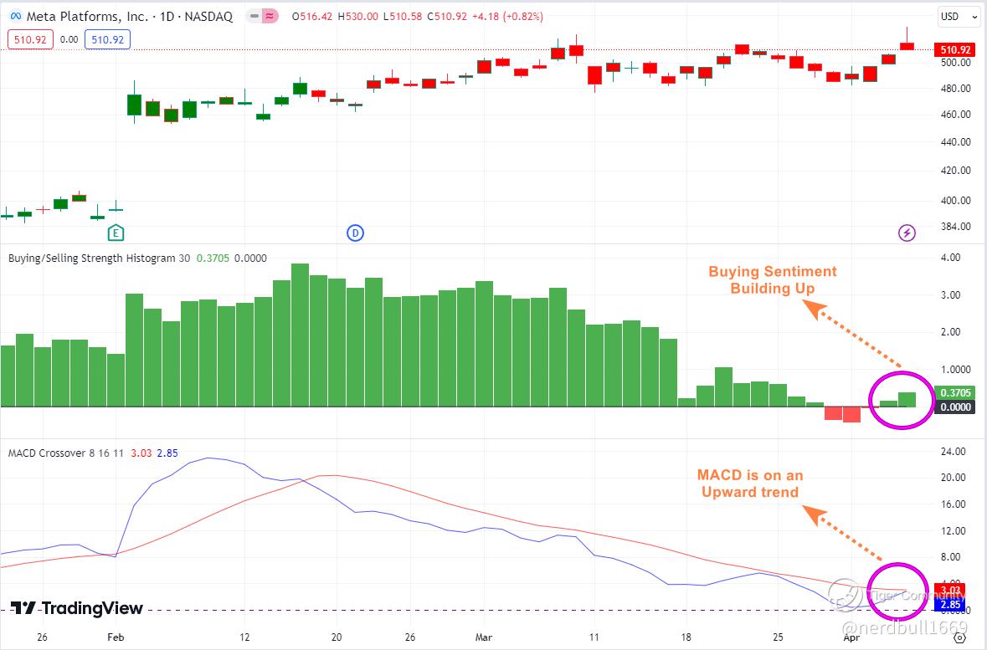Click the green 0.3705 value in histogram legend
Viewport: 987px width, 650px height.
point(213,258)
